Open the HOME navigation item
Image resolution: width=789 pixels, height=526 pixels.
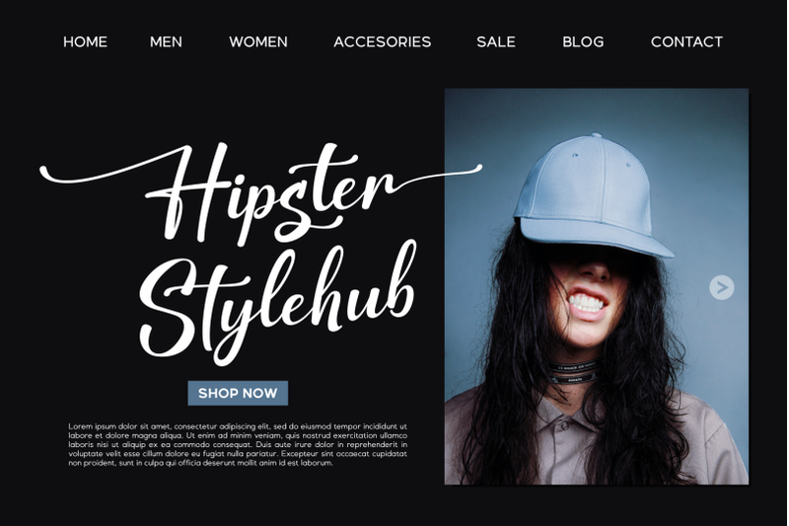point(85,41)
